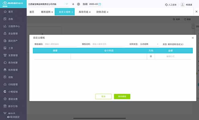Open the 首页 home sidebar icon
Screen dimensions: 199x120
pyautogui.click(x=5, y=12)
